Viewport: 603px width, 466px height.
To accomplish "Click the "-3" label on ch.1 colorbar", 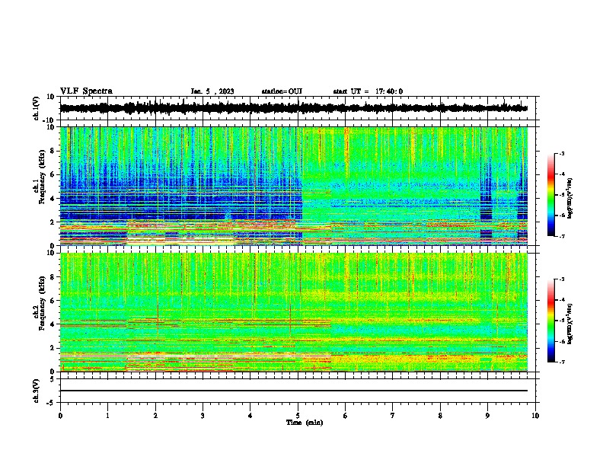I will point(562,153).
